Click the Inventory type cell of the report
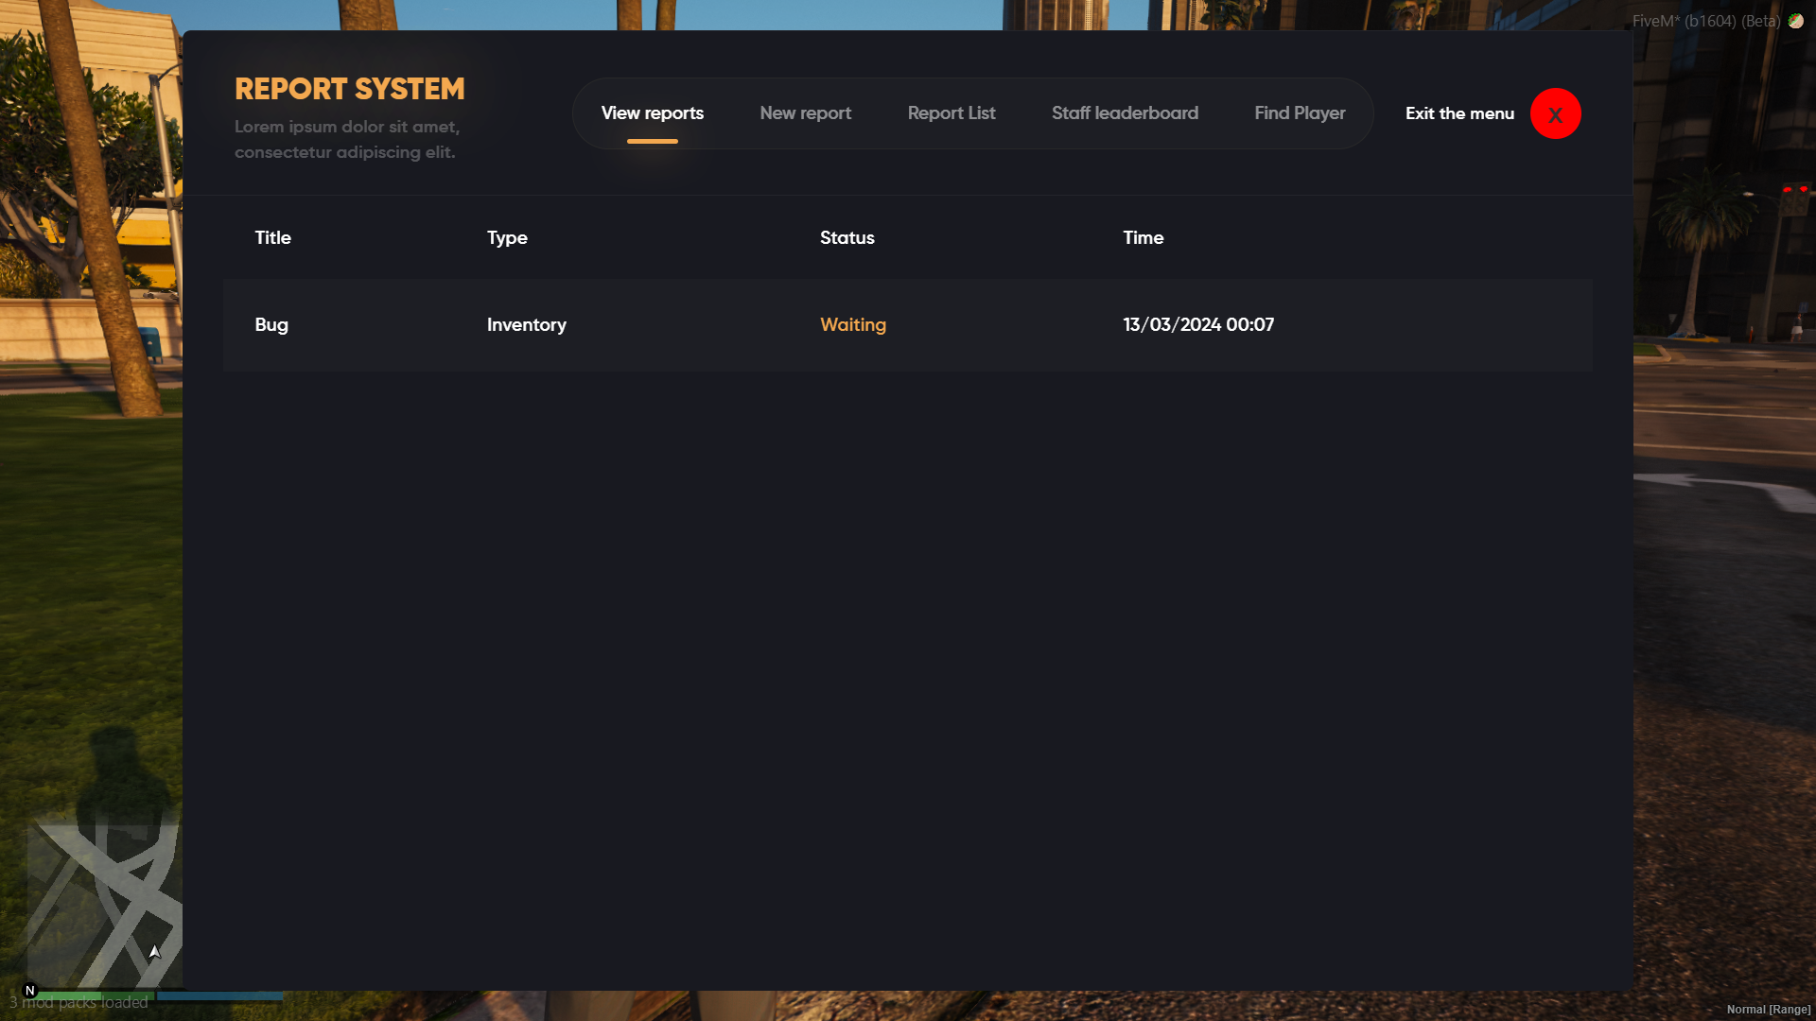 coord(526,324)
